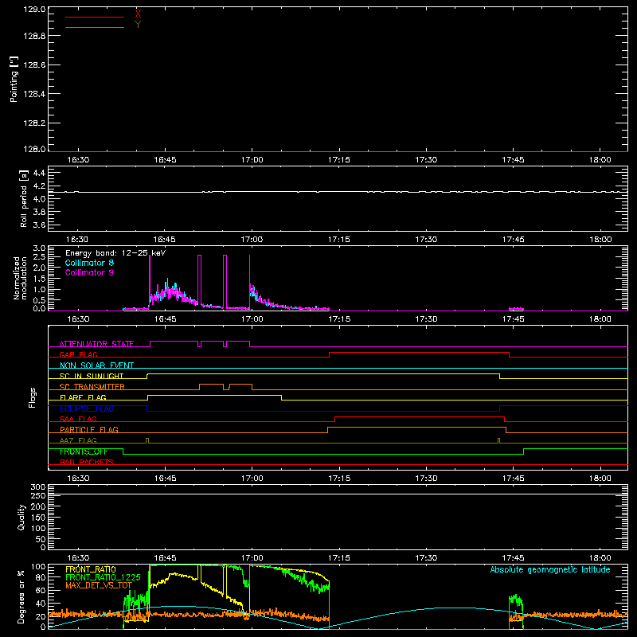Image resolution: width=637 pixels, height=637 pixels.
Task: Click the 'Energy band: 12-25 keV' annotation
Action: pyautogui.click(x=115, y=253)
